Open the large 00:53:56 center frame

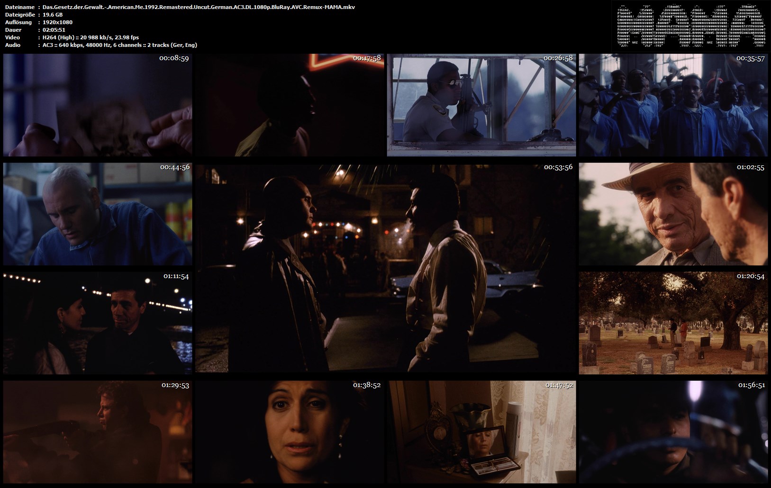[385, 269]
